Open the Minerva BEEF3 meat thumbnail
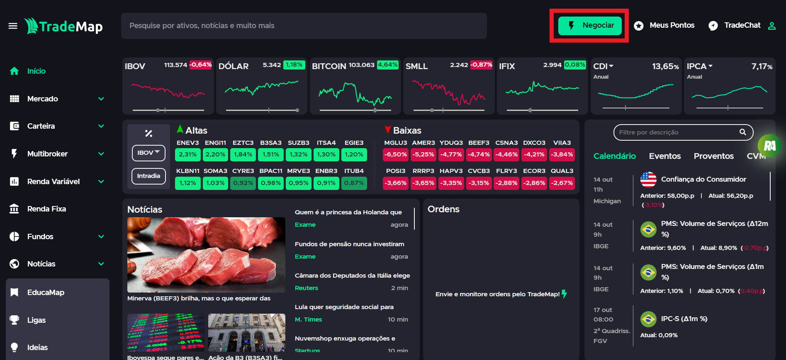This screenshot has height=360, width=786. 206,255
